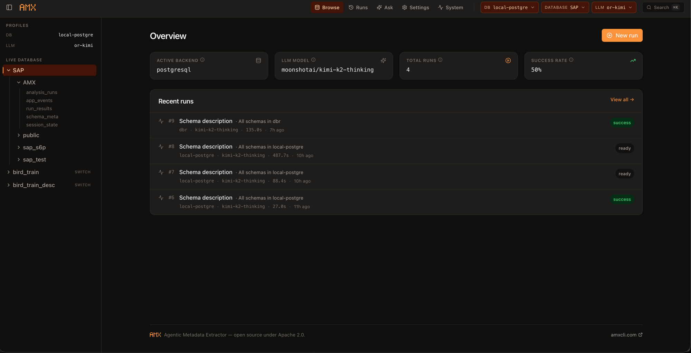Open the Runs tab
Screen dimensions: 691x353
358,7
